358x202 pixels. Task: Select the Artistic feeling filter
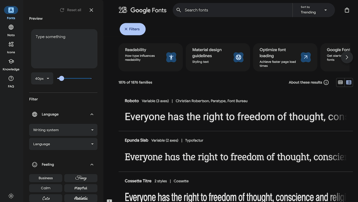pyautogui.click(x=81, y=198)
